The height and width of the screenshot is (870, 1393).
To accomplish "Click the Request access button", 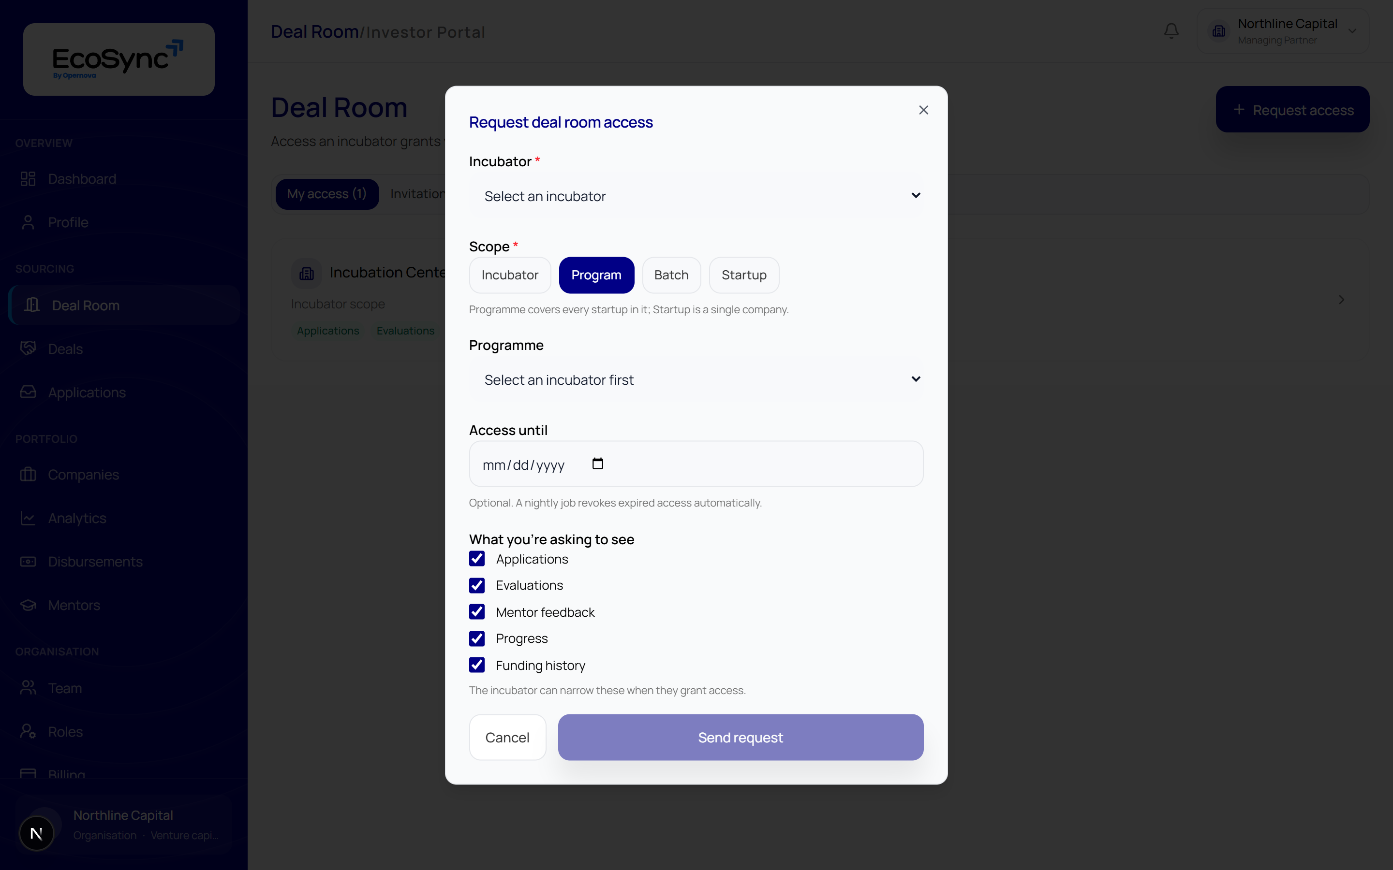I will pyautogui.click(x=1292, y=109).
